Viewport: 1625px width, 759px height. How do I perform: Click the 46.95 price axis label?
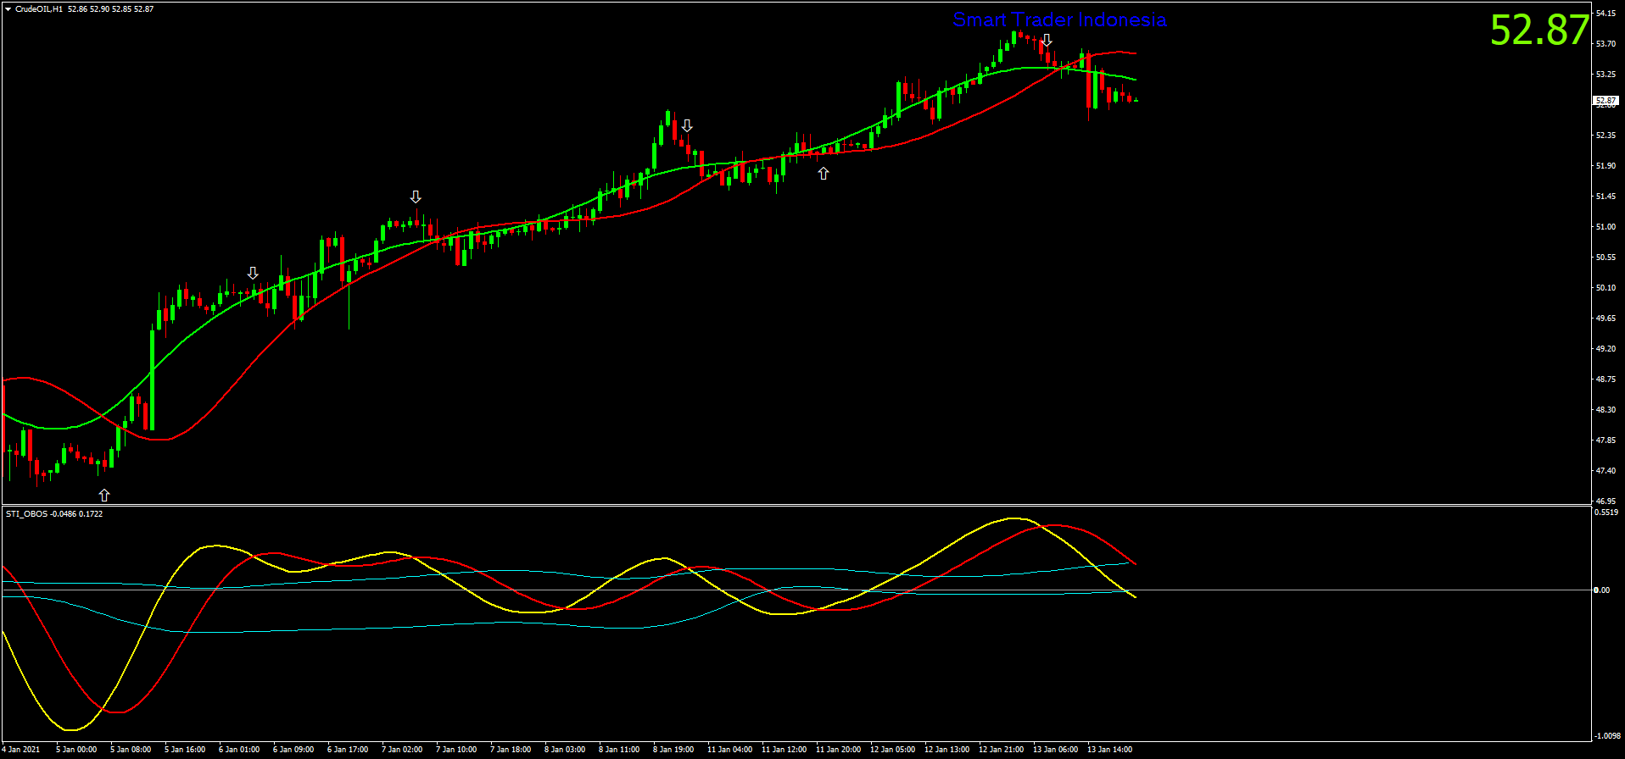pos(1605,501)
